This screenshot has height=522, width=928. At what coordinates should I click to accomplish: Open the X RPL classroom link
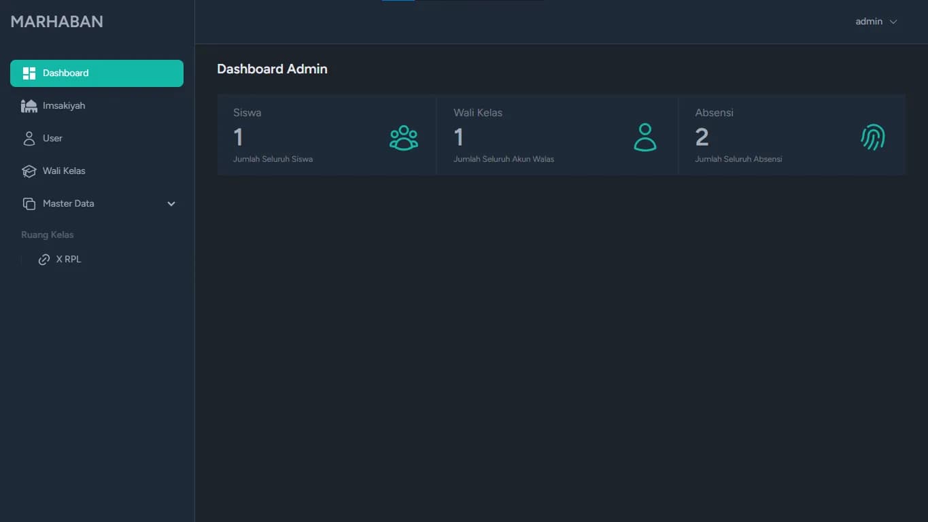tap(69, 260)
